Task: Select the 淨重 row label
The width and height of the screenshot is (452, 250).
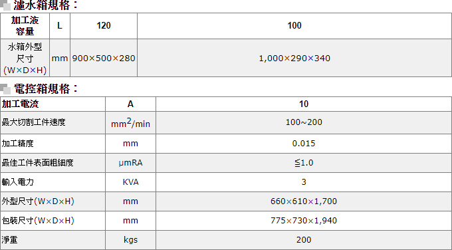Action: (x=9, y=239)
